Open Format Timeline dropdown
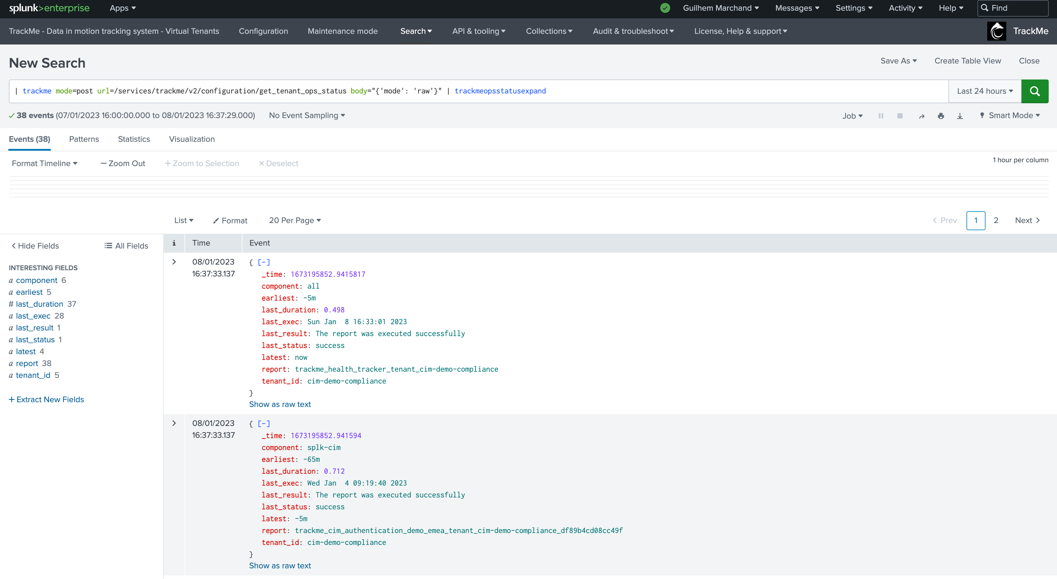This screenshot has height=579, width=1057. coord(44,163)
